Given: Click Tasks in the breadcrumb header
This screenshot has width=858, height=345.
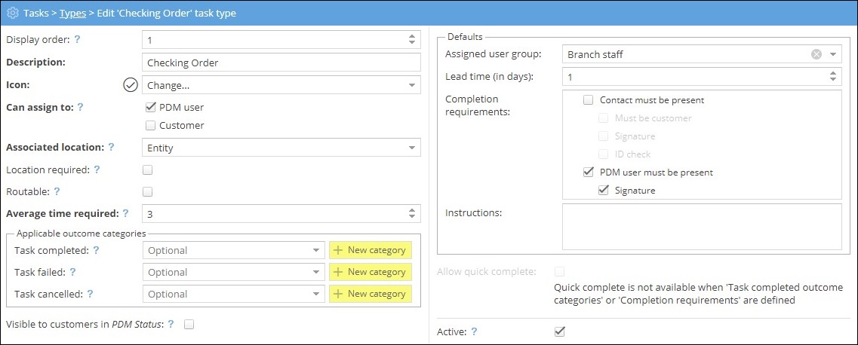Looking at the screenshot, I should click(x=35, y=14).
